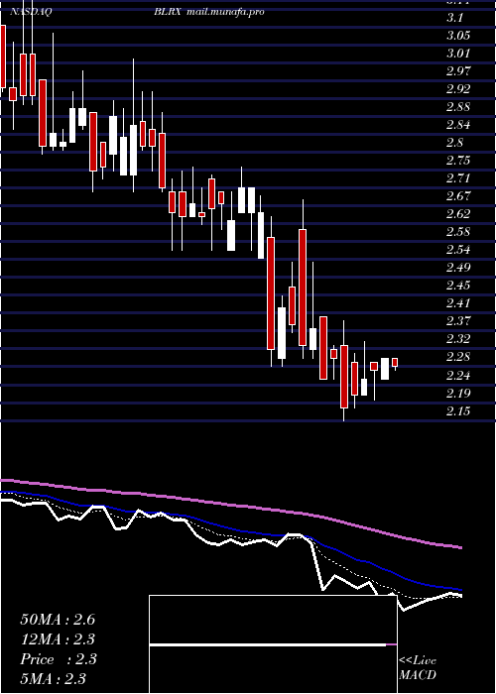This screenshot has height=694, width=496.
Task: Click the 2.32 price axis label
Action: [458, 339]
